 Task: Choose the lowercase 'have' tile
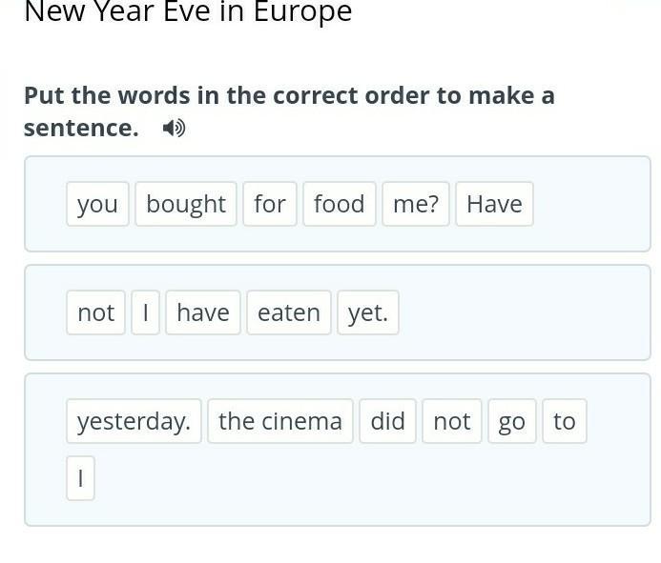click(203, 312)
